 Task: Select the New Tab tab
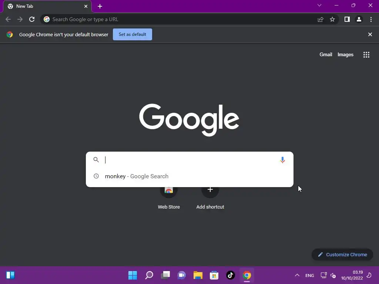tap(47, 6)
